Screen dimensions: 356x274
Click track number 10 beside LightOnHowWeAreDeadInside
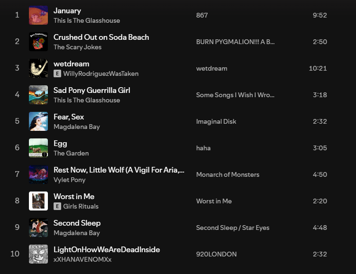pos(15,254)
